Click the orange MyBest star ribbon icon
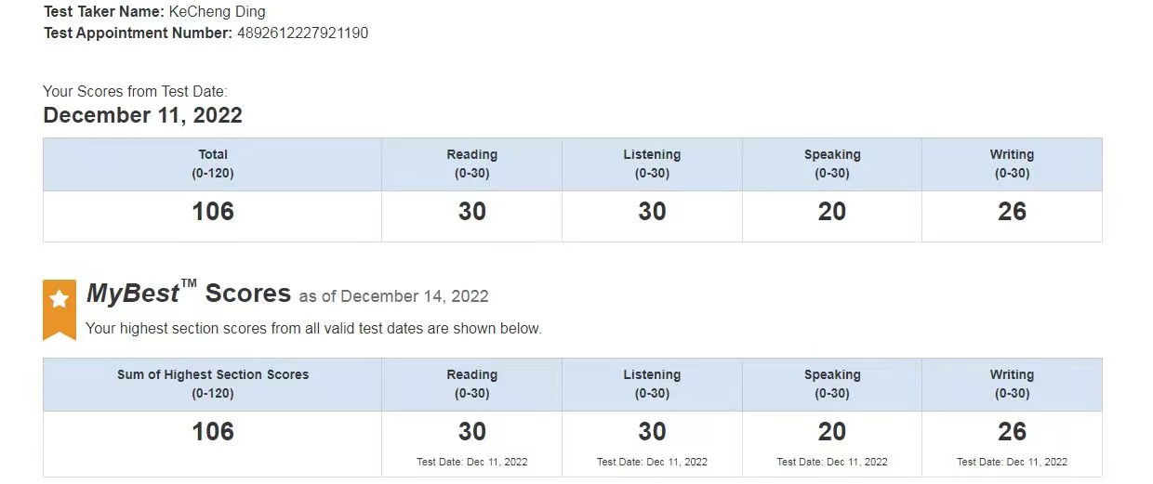 point(60,309)
